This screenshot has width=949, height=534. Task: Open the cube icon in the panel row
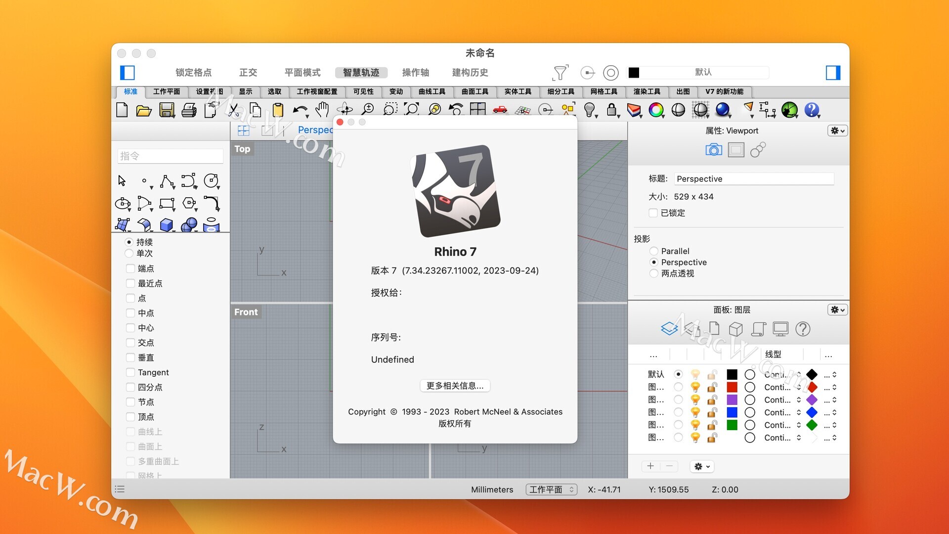pos(736,329)
